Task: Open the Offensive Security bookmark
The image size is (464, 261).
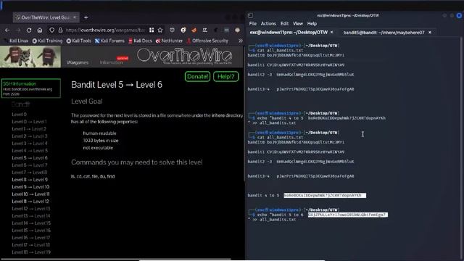Action: pos(207,41)
